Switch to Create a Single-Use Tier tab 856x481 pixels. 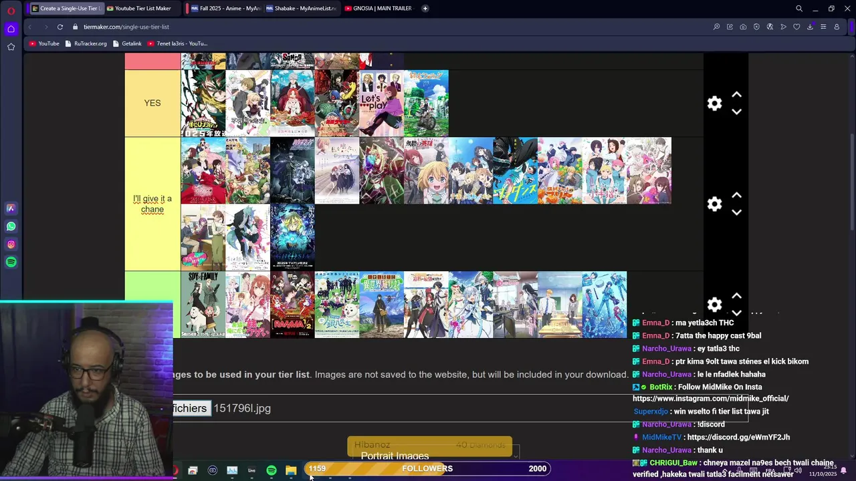[66, 9]
